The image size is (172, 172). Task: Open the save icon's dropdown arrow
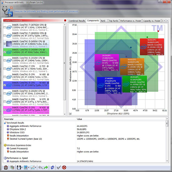(x=22, y=167)
